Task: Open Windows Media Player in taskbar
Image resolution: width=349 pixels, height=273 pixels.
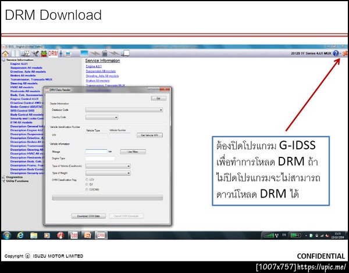Action: [47, 235]
